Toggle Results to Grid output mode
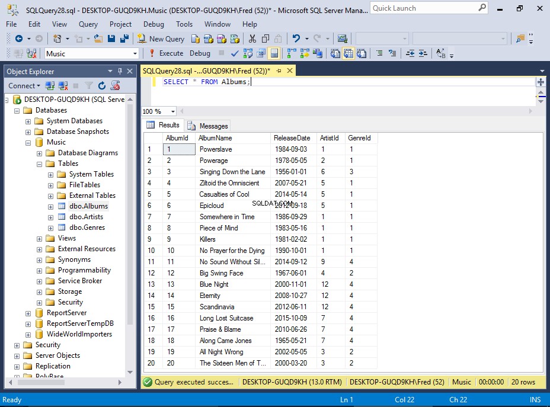This screenshot has width=550, height=407. point(348,53)
